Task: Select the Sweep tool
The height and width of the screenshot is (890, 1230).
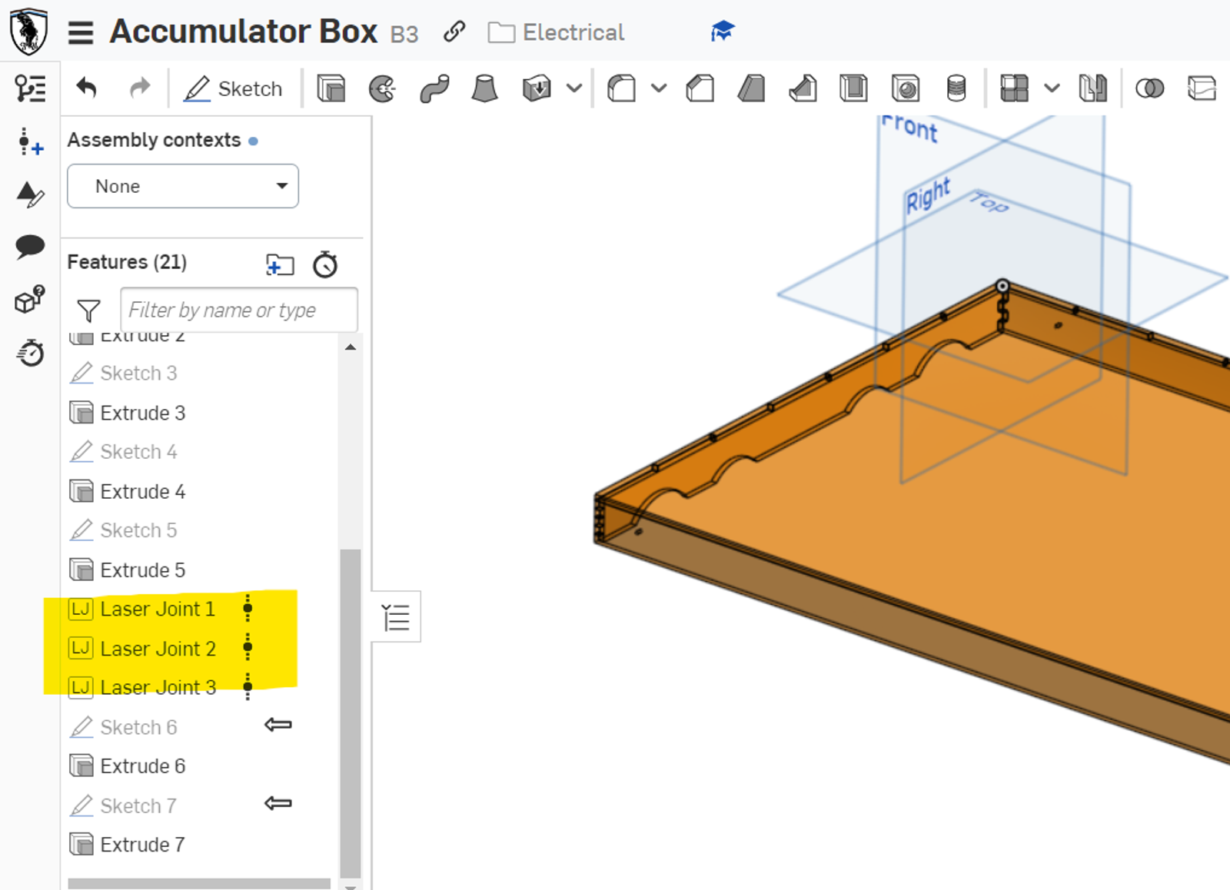Action: tap(434, 88)
